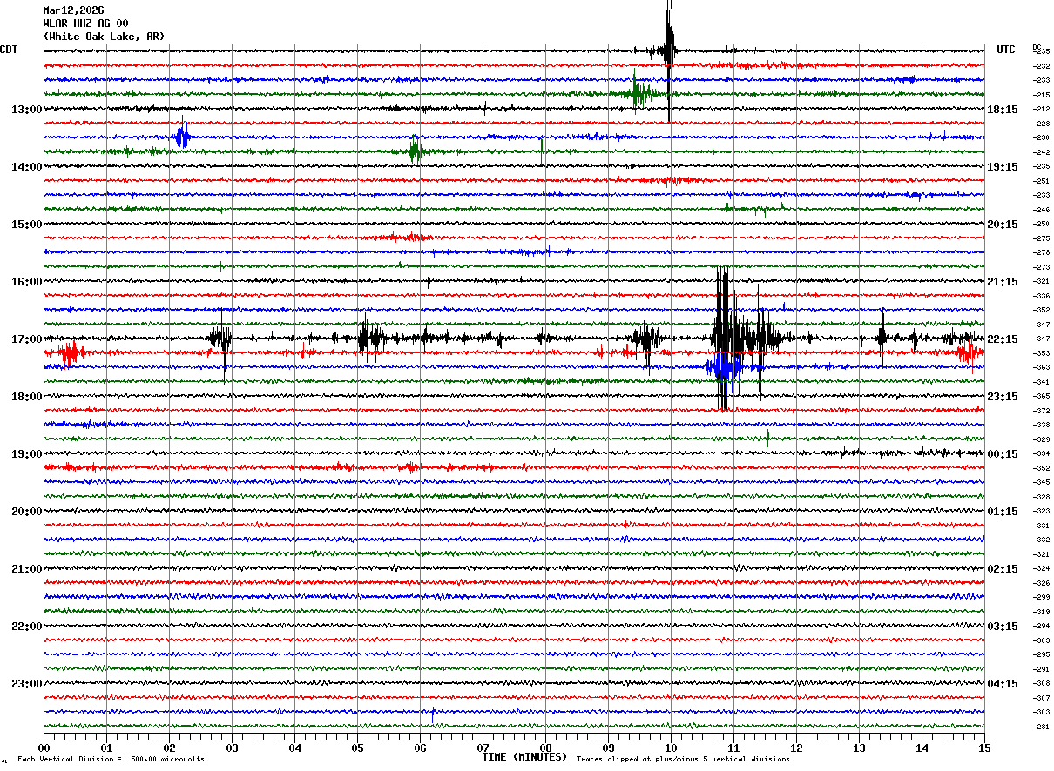
Task: Click the 15 minute axis tick label
Action: pyautogui.click(x=983, y=748)
